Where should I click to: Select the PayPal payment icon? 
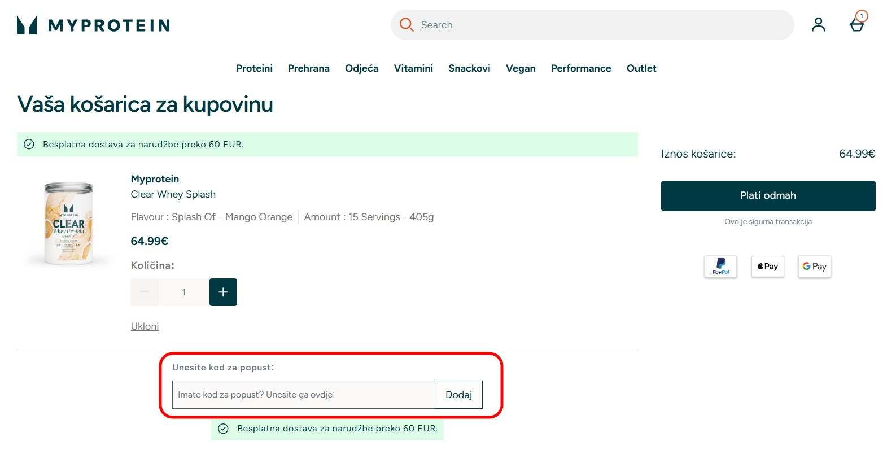click(x=720, y=267)
